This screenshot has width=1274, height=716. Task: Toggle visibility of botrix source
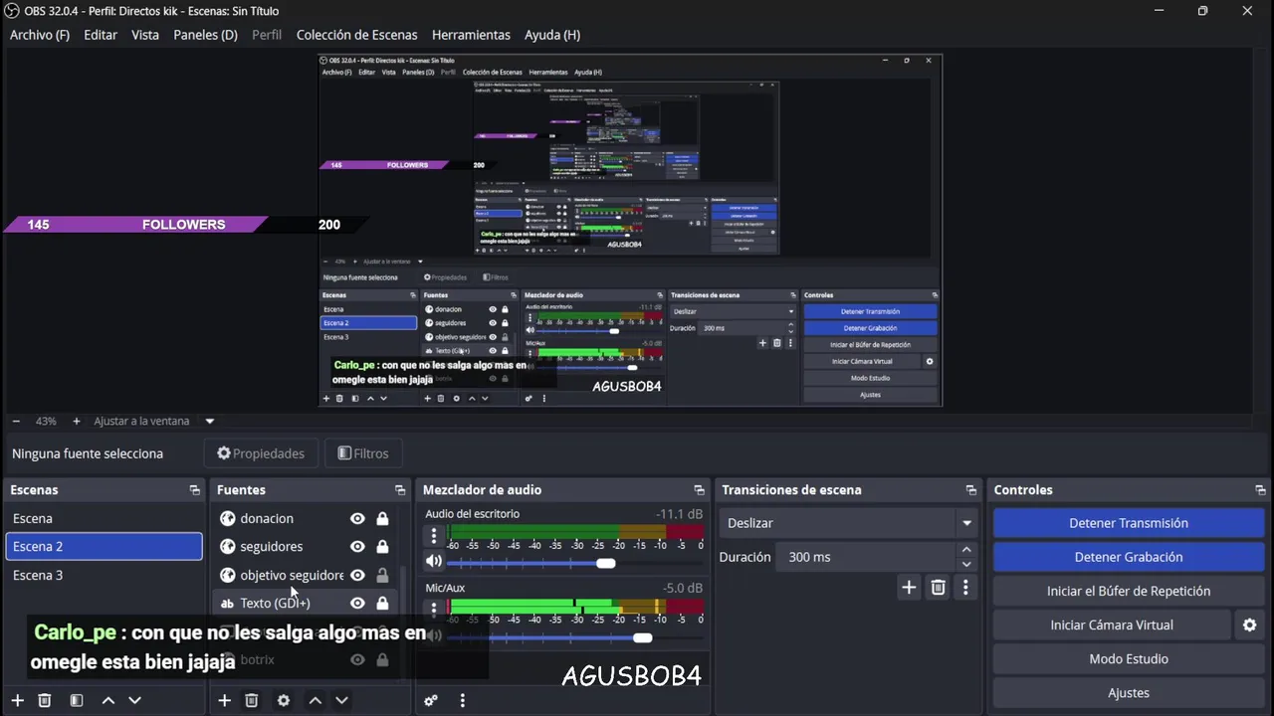(x=357, y=659)
